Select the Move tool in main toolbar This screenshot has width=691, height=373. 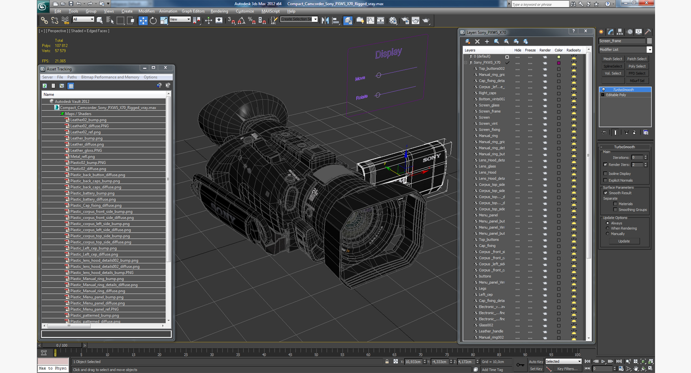coord(143,21)
